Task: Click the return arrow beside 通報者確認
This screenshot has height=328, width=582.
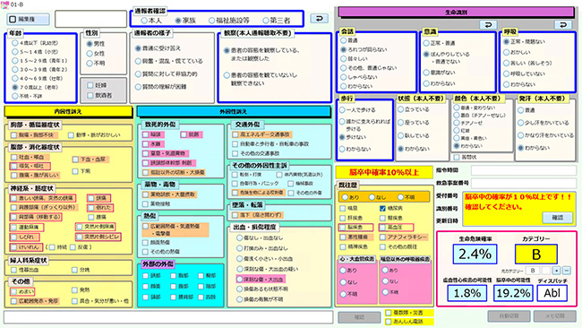Action: tap(320, 18)
